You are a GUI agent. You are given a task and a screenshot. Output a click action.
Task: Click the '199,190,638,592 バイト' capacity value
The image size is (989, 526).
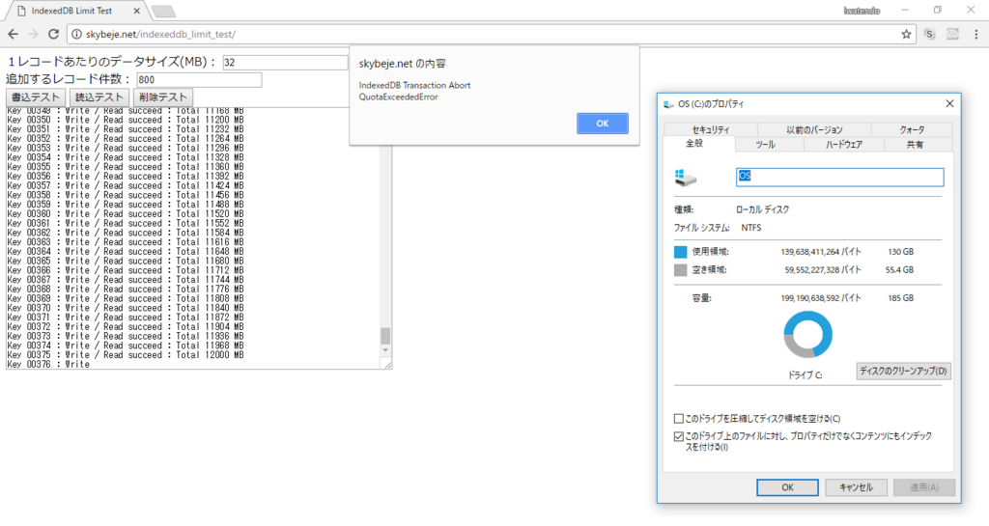[821, 298]
